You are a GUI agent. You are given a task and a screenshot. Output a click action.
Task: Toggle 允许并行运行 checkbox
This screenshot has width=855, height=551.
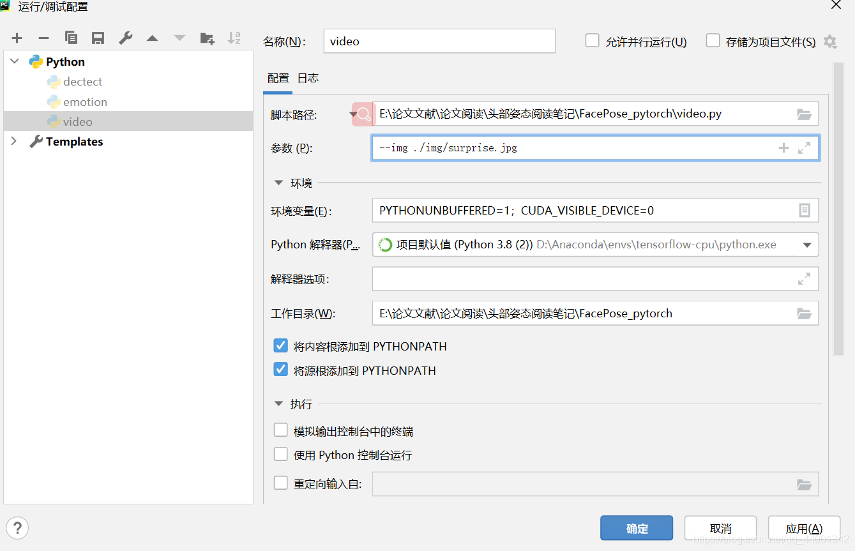[593, 41]
